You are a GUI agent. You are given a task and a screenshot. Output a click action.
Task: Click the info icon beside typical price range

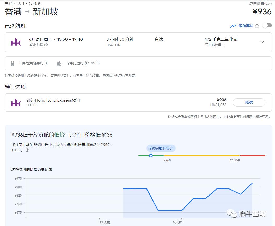tap(27, 150)
